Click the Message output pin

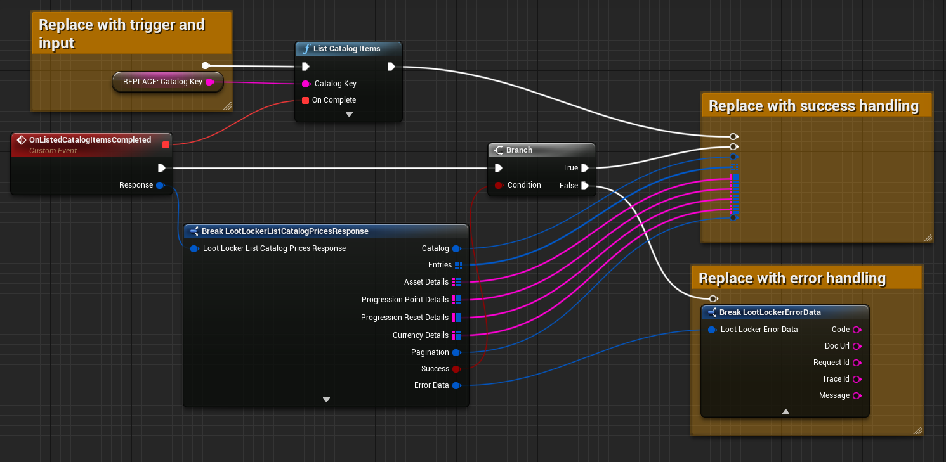(x=857, y=395)
